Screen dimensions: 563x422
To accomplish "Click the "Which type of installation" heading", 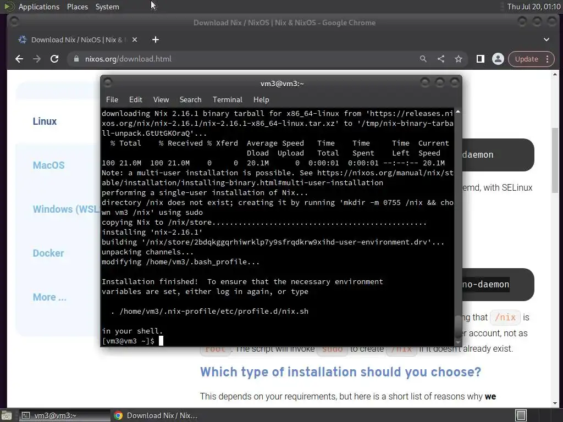I will coord(340,372).
